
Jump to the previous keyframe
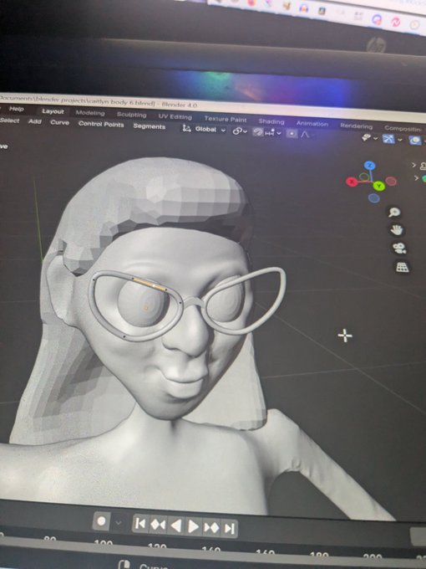pos(158,525)
